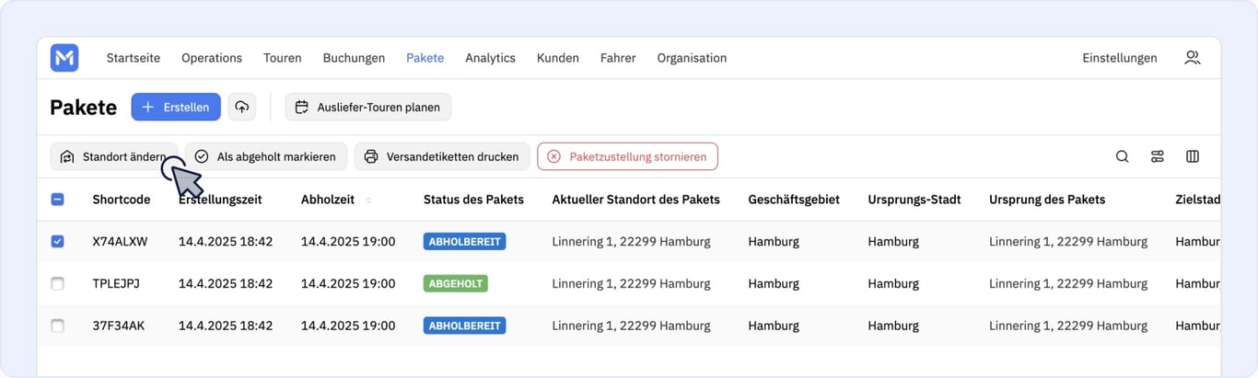Screen dimensions: 1258x378
Task: Go to Startseite in navigation
Action: tap(134, 58)
